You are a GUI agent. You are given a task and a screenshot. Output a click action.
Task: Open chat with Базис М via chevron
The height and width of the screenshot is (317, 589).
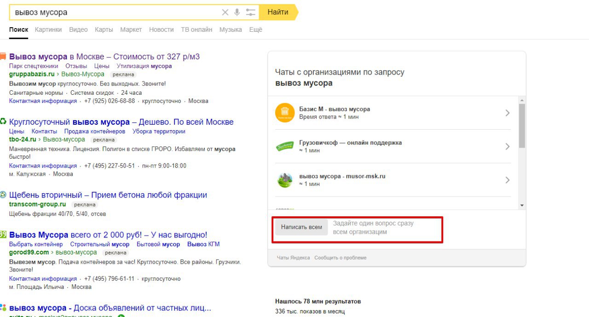pyautogui.click(x=508, y=113)
